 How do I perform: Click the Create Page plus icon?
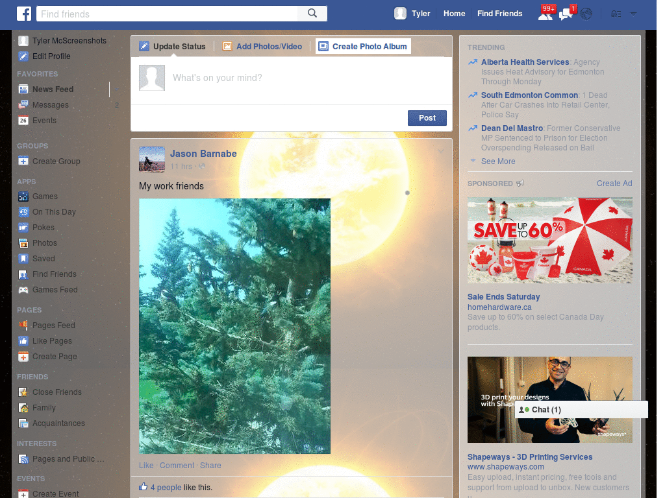click(x=23, y=357)
